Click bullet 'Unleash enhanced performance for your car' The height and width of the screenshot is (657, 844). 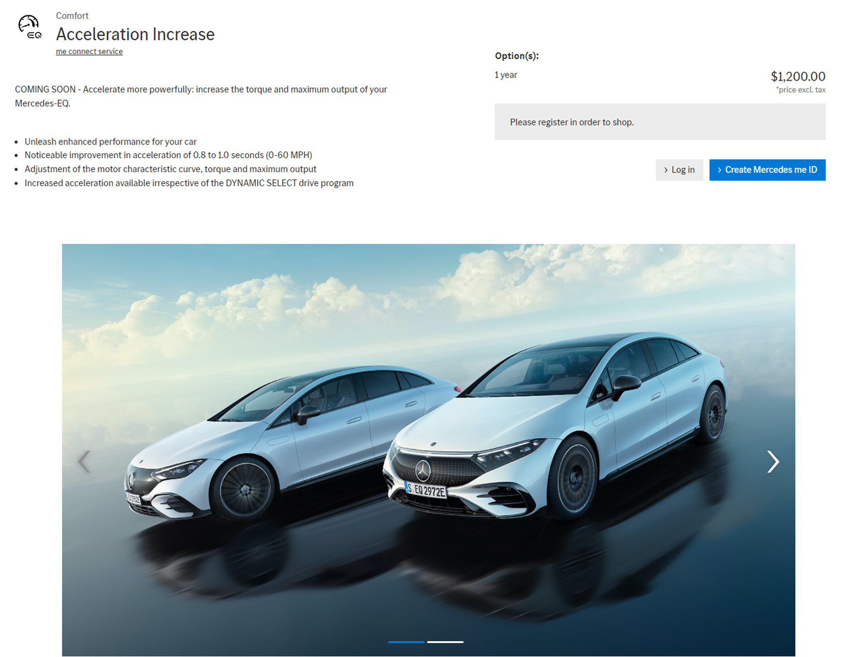[x=110, y=142]
